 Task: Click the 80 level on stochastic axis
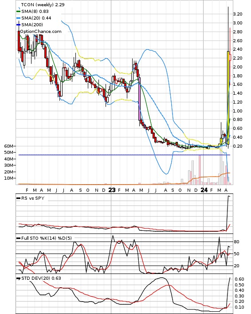pyautogui.click(x=236, y=242)
